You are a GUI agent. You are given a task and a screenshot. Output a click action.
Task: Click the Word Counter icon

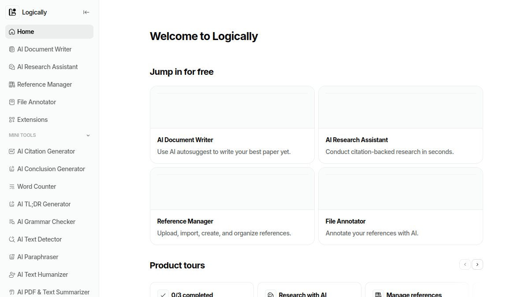(x=12, y=187)
